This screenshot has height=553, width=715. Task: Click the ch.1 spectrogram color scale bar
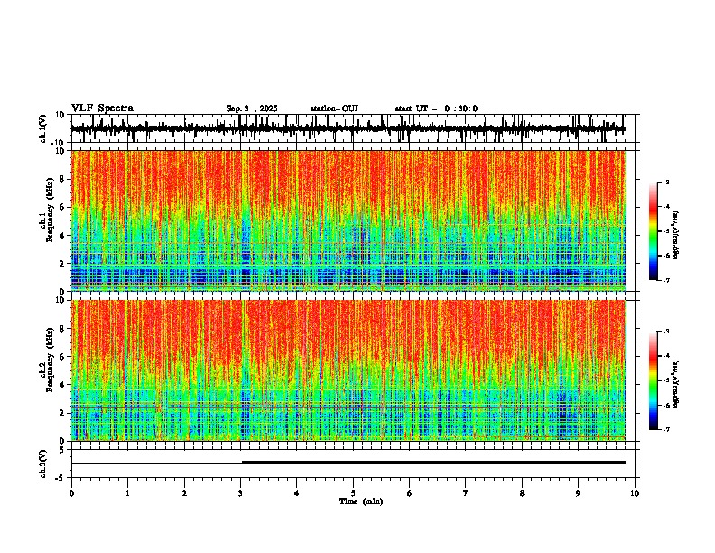pyautogui.click(x=654, y=231)
